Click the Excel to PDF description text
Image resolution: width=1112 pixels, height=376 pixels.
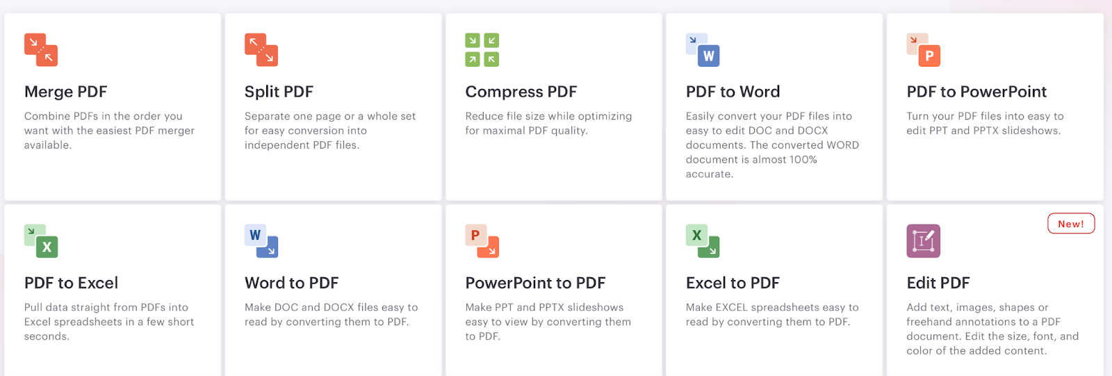click(772, 315)
